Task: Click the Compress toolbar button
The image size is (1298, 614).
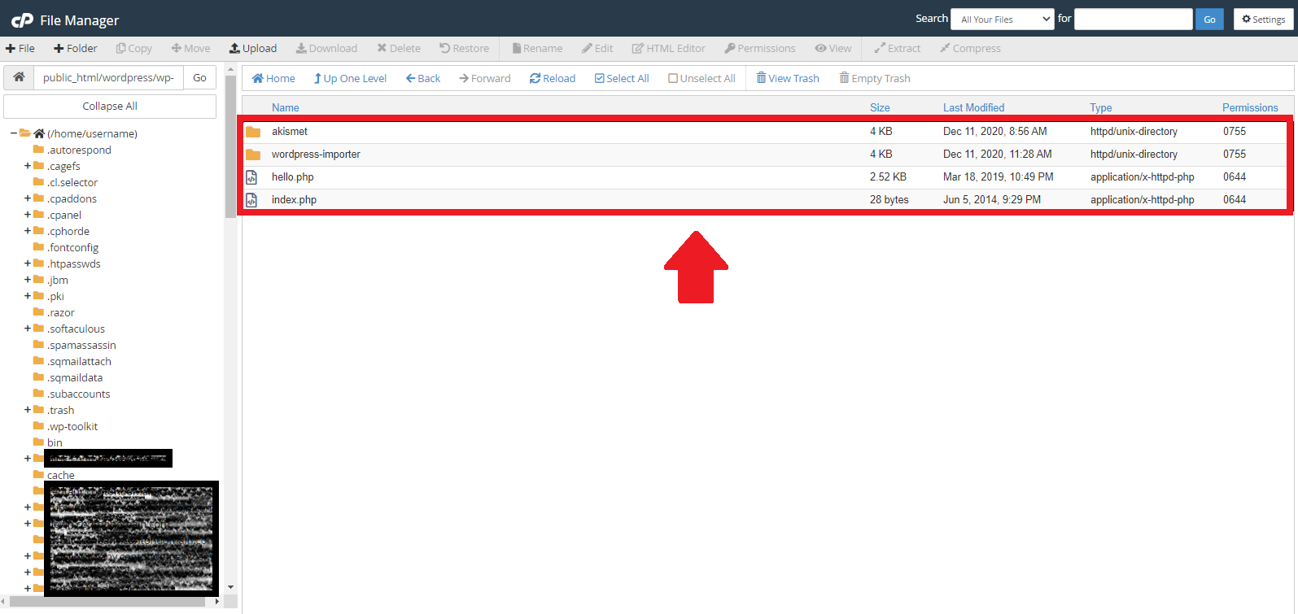Action: 970,49
